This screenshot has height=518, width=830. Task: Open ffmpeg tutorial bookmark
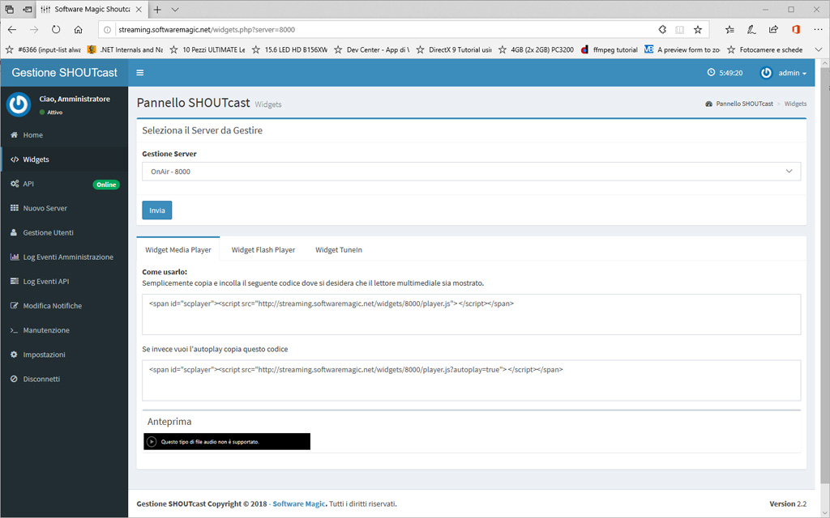click(609, 49)
